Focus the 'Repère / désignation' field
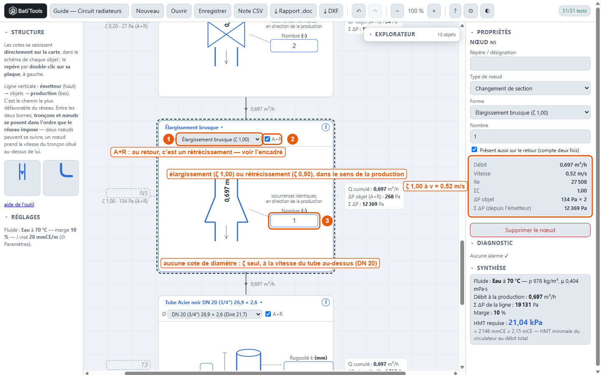This screenshot has width=601, height=375. click(530, 64)
